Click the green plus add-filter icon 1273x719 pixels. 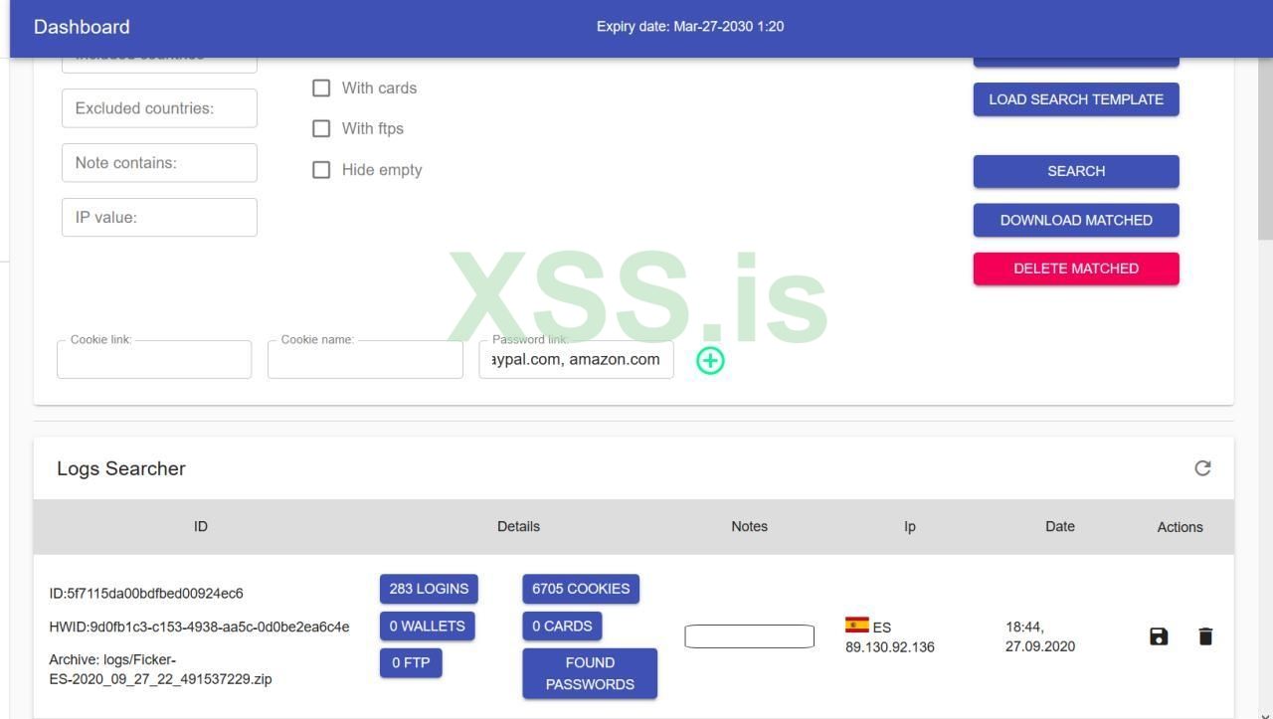(x=710, y=360)
